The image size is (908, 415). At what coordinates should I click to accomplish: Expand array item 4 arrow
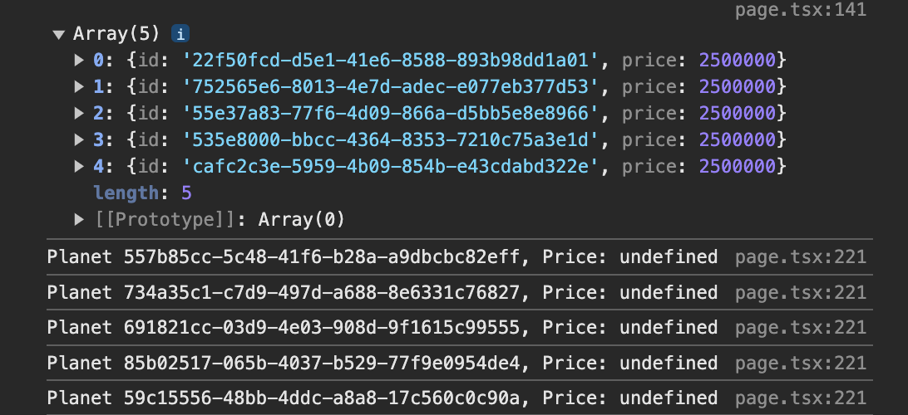point(79,167)
